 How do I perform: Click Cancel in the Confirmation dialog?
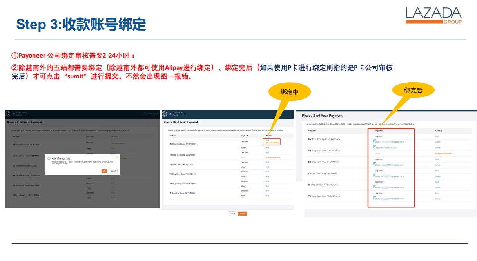(x=113, y=171)
